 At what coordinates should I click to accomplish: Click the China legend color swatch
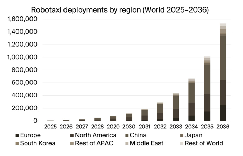(127, 135)
